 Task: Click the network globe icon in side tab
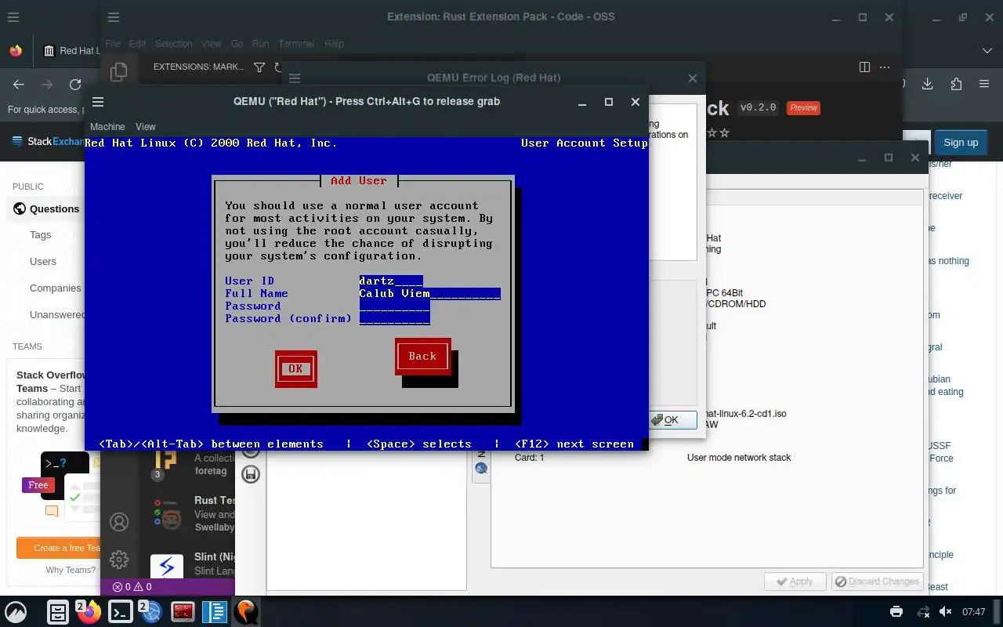tap(481, 469)
